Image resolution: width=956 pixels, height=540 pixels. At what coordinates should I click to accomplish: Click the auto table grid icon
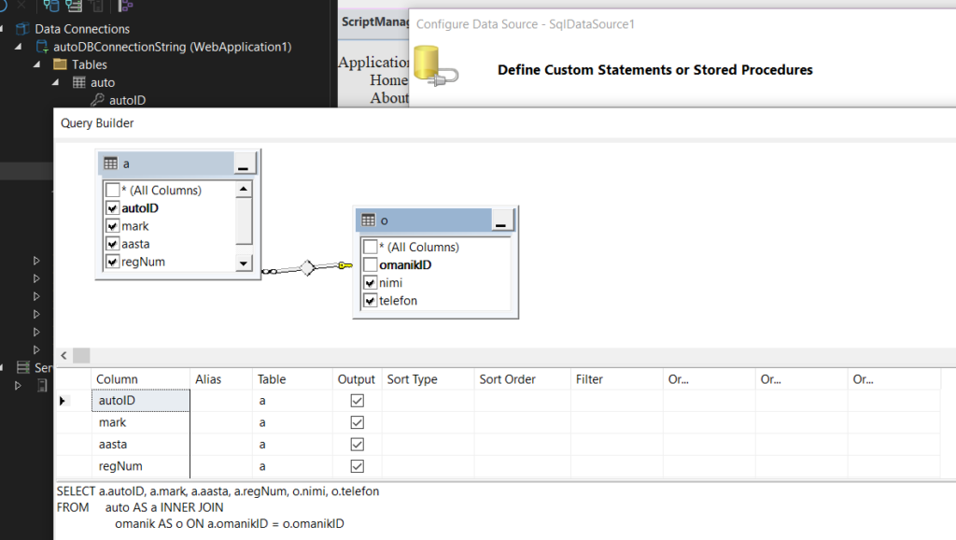click(78, 82)
